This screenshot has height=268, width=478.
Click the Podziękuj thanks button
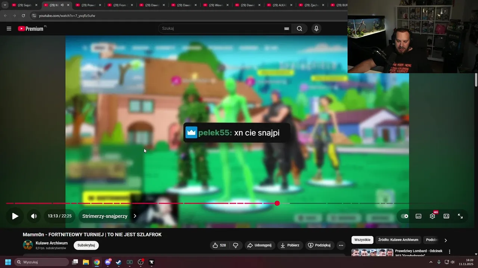[320, 245]
